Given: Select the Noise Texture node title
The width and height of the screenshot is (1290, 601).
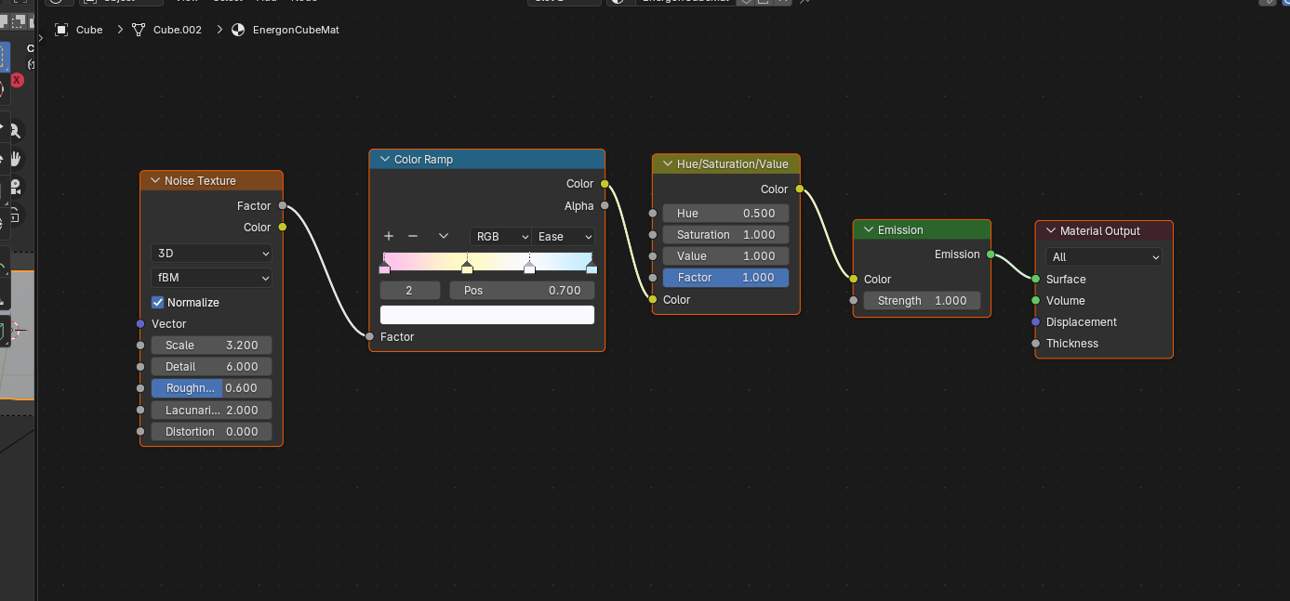Looking at the screenshot, I should coord(200,181).
